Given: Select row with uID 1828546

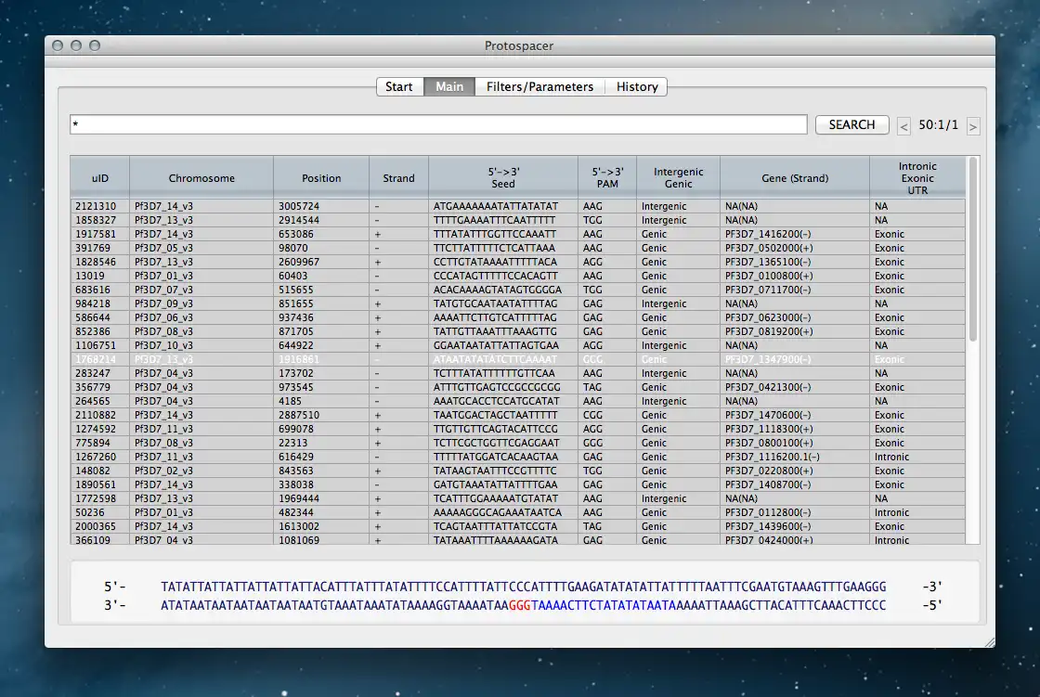Looking at the screenshot, I should coord(517,262).
